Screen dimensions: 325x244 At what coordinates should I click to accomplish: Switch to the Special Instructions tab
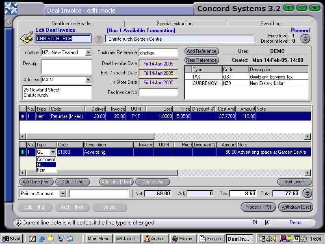tap(175, 23)
